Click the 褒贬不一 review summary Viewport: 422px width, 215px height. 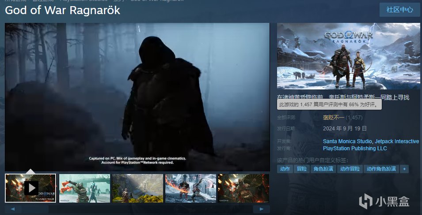coord(334,118)
